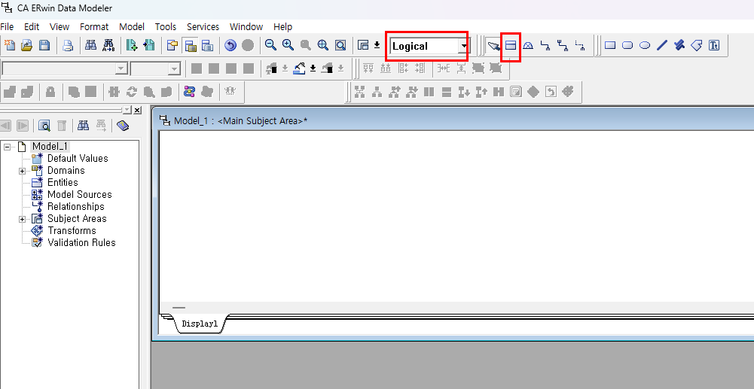
Task: Launch the Reverse Engineer icon
Action: pyautogui.click(x=149, y=46)
